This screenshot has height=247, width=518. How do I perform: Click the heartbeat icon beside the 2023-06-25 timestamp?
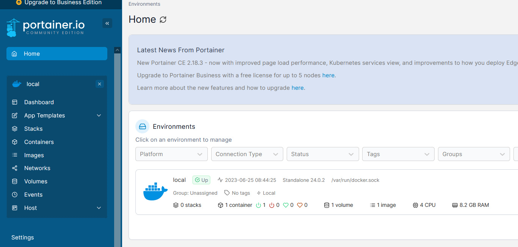pyautogui.click(x=220, y=180)
